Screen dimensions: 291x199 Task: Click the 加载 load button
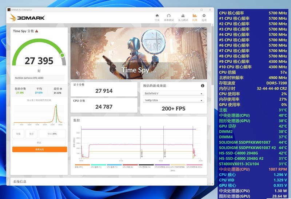(18, 134)
